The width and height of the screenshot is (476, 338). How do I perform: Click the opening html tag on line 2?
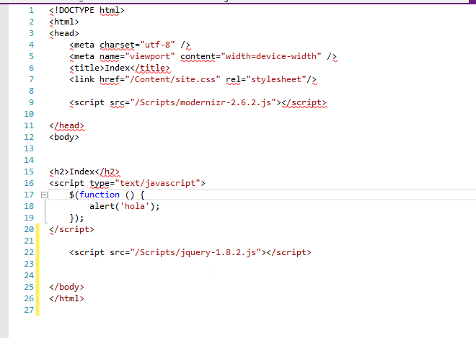pos(64,22)
